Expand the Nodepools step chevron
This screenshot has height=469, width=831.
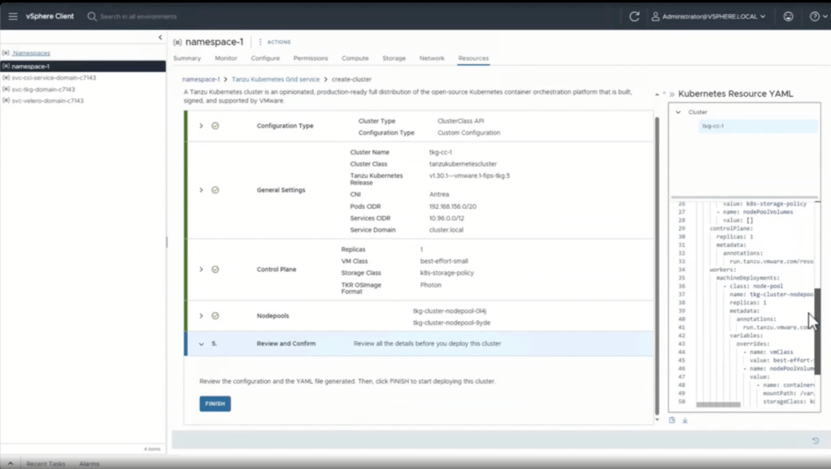click(x=201, y=315)
